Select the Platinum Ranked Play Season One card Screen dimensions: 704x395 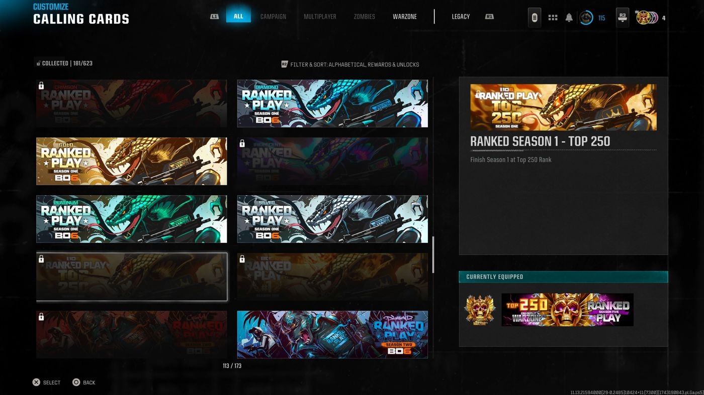coord(132,219)
